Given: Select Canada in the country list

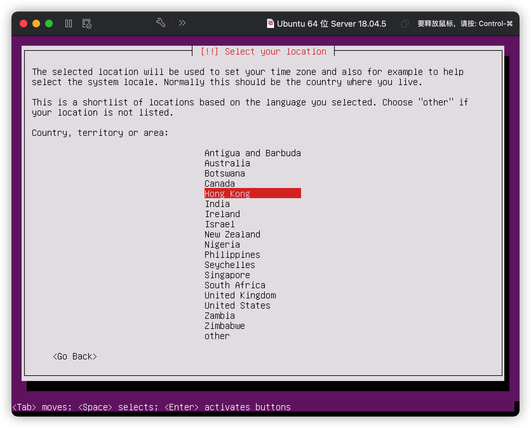Looking at the screenshot, I should pyautogui.click(x=253, y=184).
